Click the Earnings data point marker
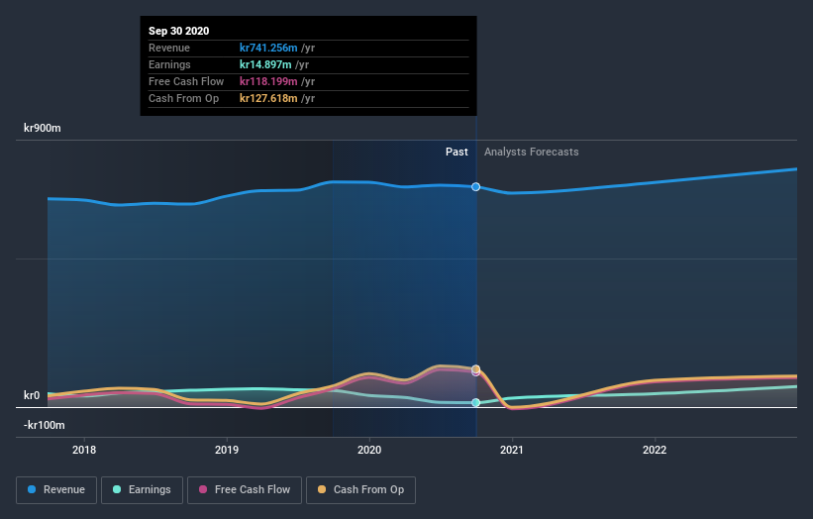This screenshot has width=813, height=519. point(476,402)
